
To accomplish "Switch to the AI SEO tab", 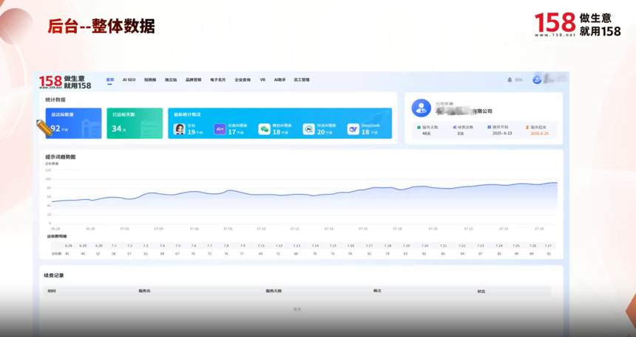I will point(129,80).
